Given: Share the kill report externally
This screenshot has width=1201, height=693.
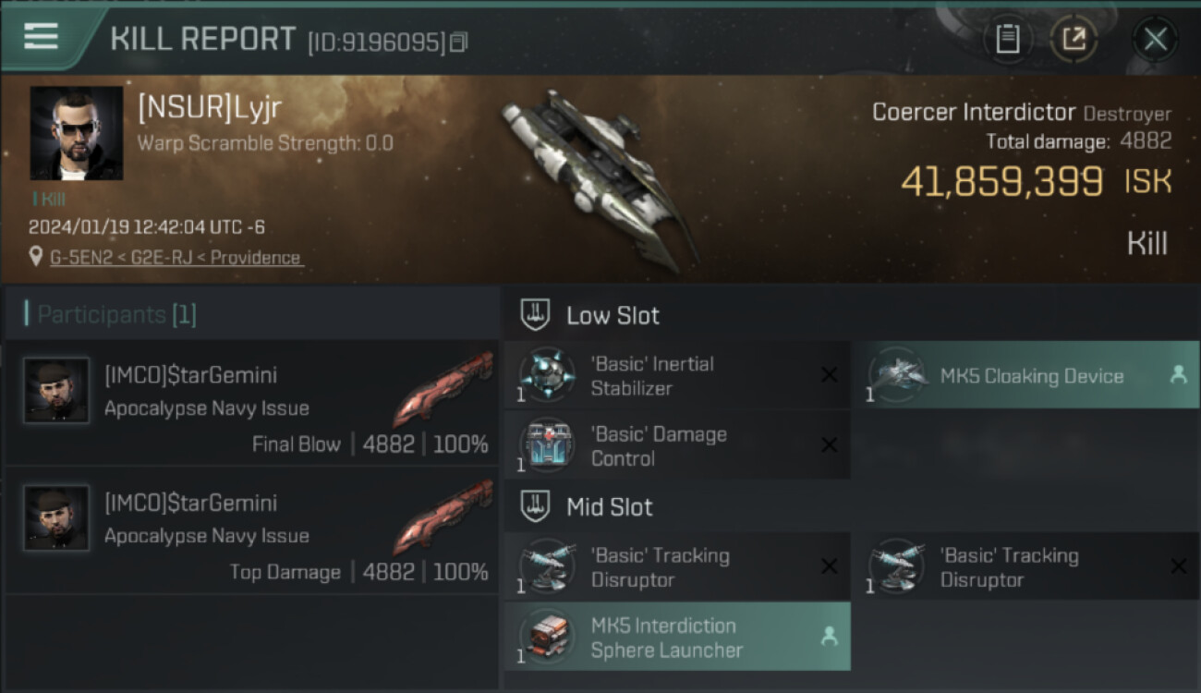Looking at the screenshot, I should coord(1074,39).
